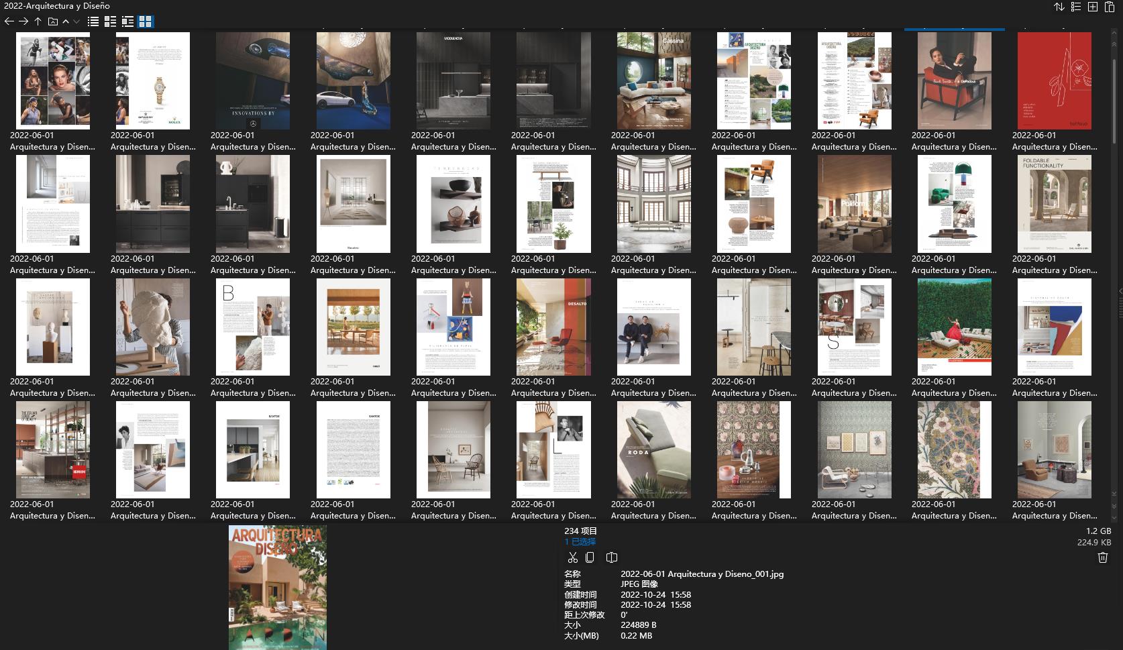Click the blue '1 已选择' selection link

(x=578, y=541)
